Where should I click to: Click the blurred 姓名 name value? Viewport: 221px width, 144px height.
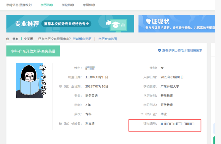(90, 68)
